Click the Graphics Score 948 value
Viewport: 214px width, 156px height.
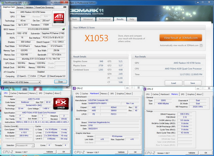point(101,61)
